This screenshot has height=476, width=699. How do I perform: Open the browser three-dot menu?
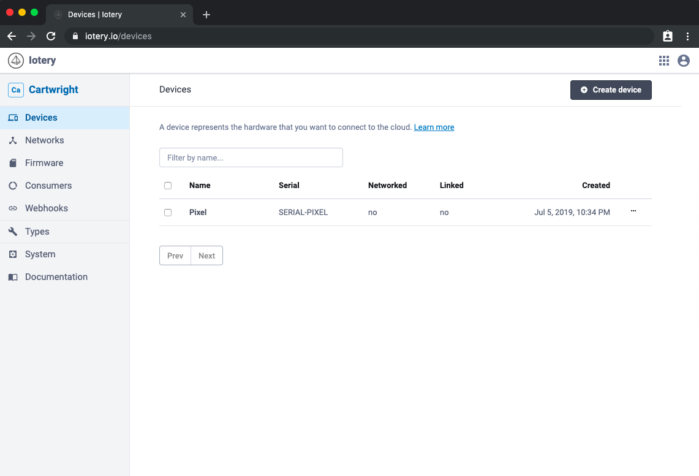[687, 36]
